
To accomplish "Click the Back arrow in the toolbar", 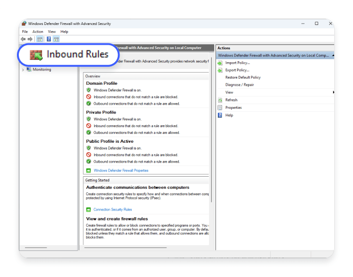I will click(23, 39).
